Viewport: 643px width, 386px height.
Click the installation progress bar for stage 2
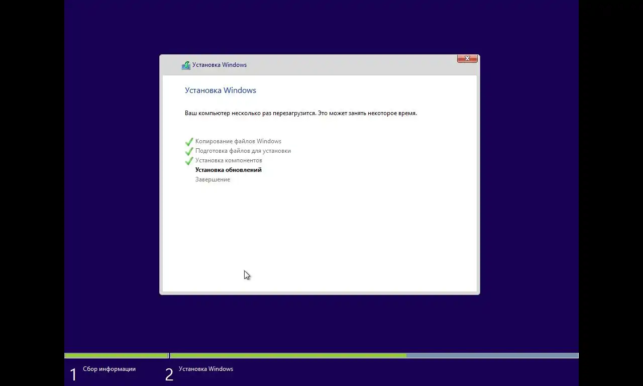[374, 355]
